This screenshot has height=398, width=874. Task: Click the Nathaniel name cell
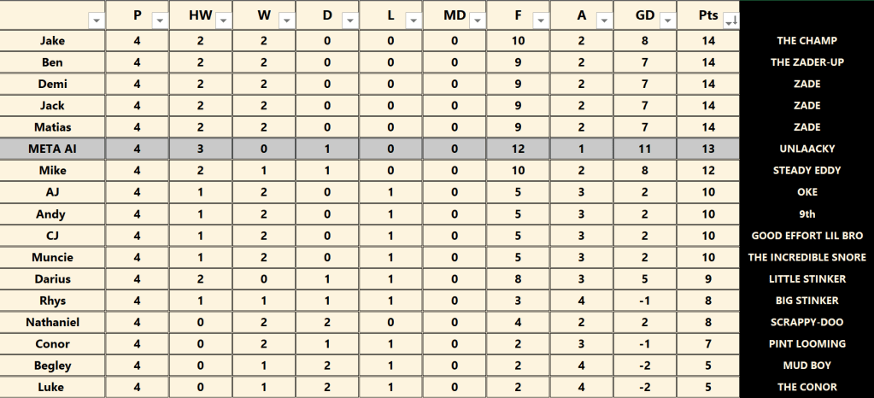click(x=53, y=322)
